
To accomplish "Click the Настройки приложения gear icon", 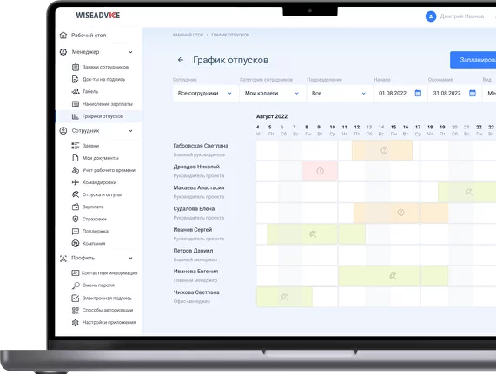I will (76, 323).
